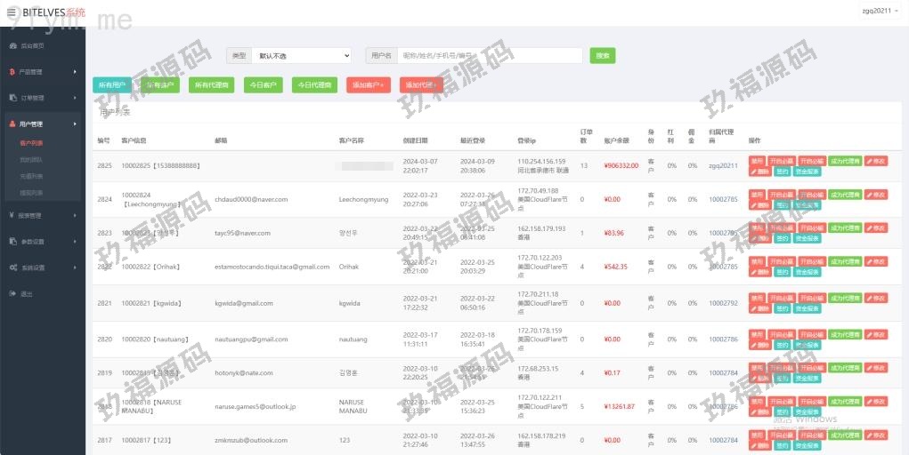Click the bitcoin icon beside 产品管理

click(12, 72)
